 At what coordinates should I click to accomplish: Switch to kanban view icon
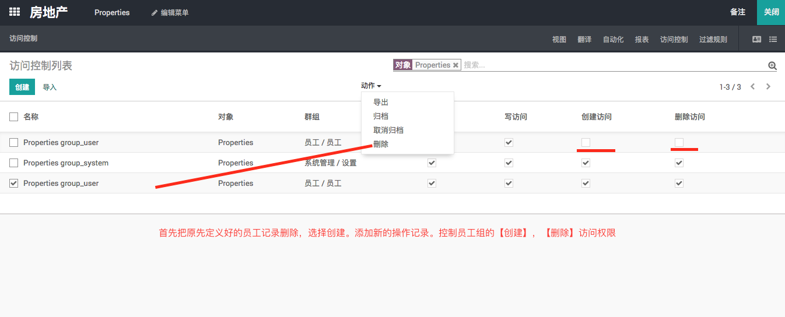[x=756, y=40]
